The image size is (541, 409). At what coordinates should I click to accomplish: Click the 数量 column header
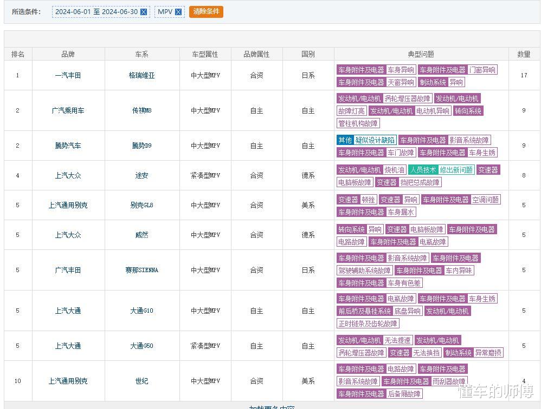coord(524,54)
